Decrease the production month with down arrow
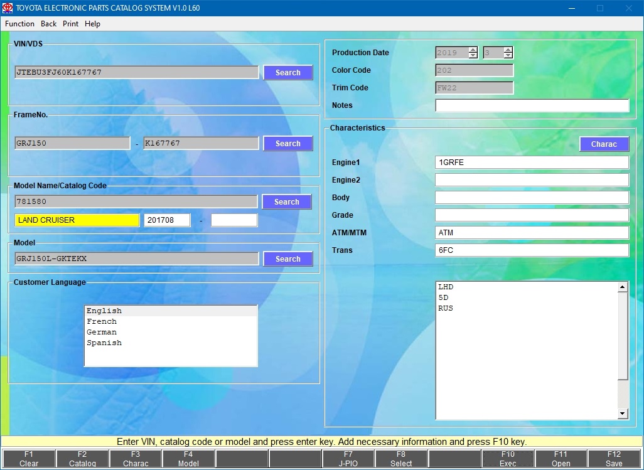 [508, 55]
